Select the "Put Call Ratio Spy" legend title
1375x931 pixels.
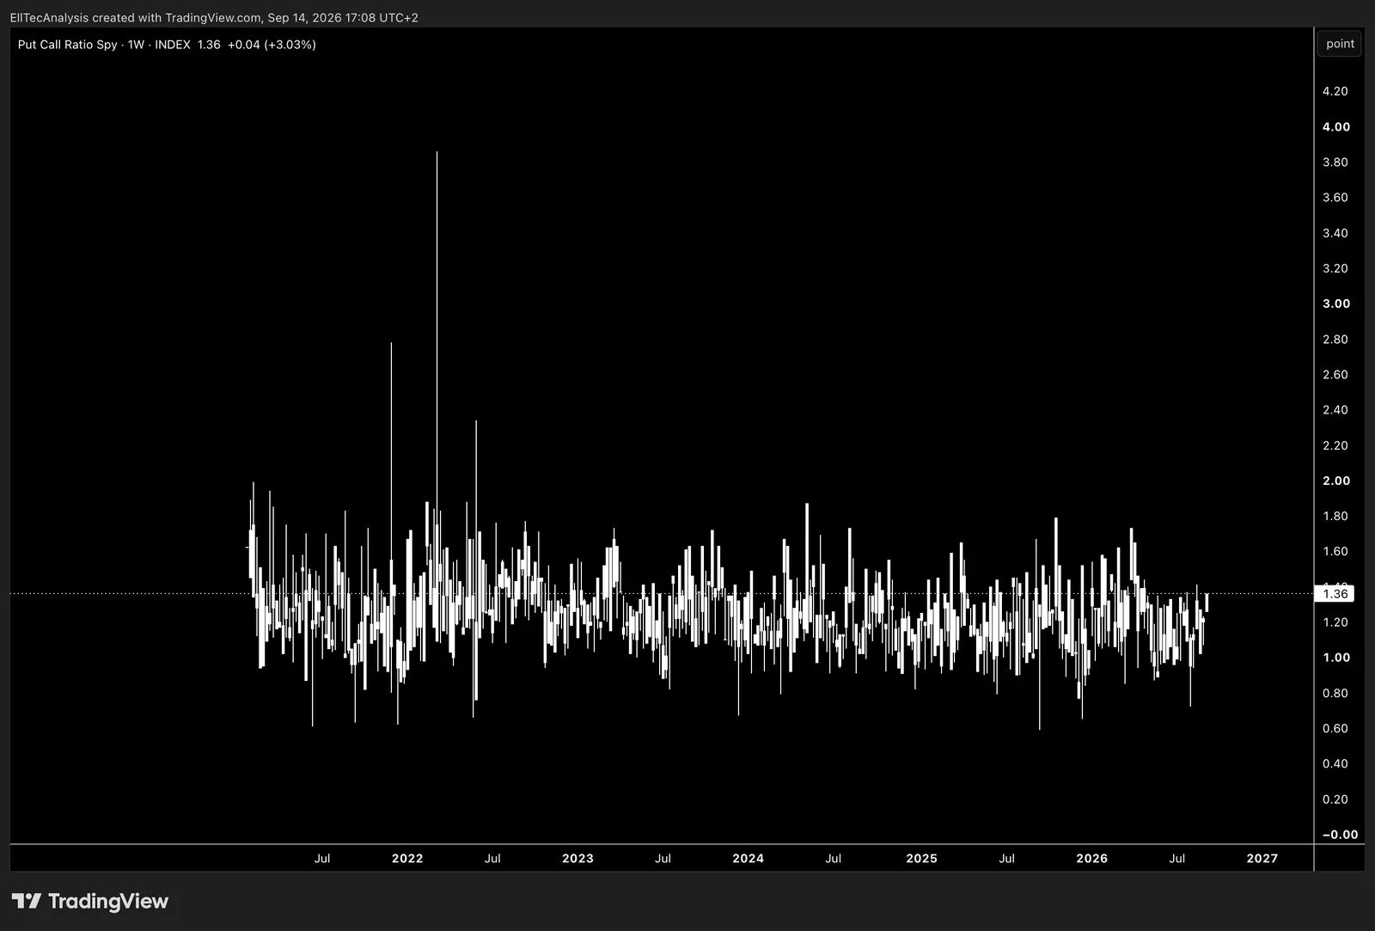67,45
